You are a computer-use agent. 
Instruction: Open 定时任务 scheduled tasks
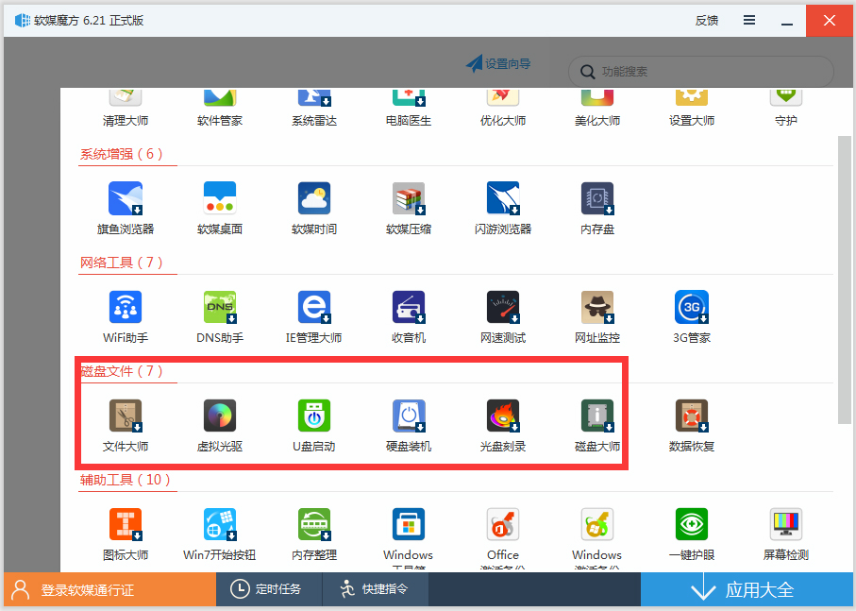pyautogui.click(x=269, y=589)
